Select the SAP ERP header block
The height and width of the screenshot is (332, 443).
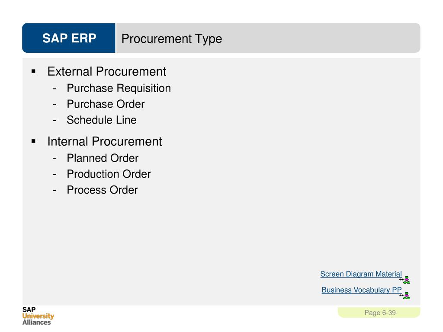tap(69, 38)
